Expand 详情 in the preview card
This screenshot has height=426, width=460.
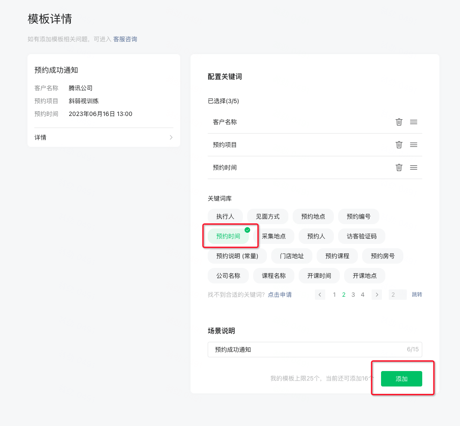[x=104, y=137]
